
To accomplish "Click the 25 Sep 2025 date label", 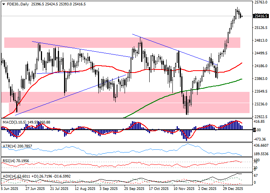I will click(135, 189).
